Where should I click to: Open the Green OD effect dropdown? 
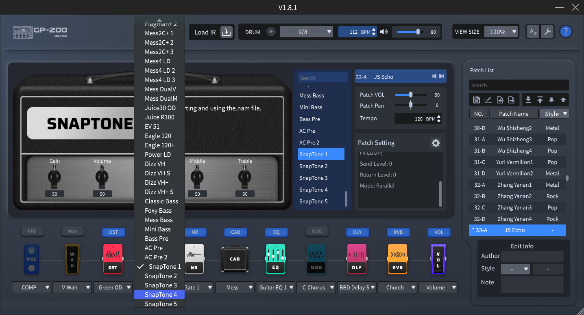point(113,287)
